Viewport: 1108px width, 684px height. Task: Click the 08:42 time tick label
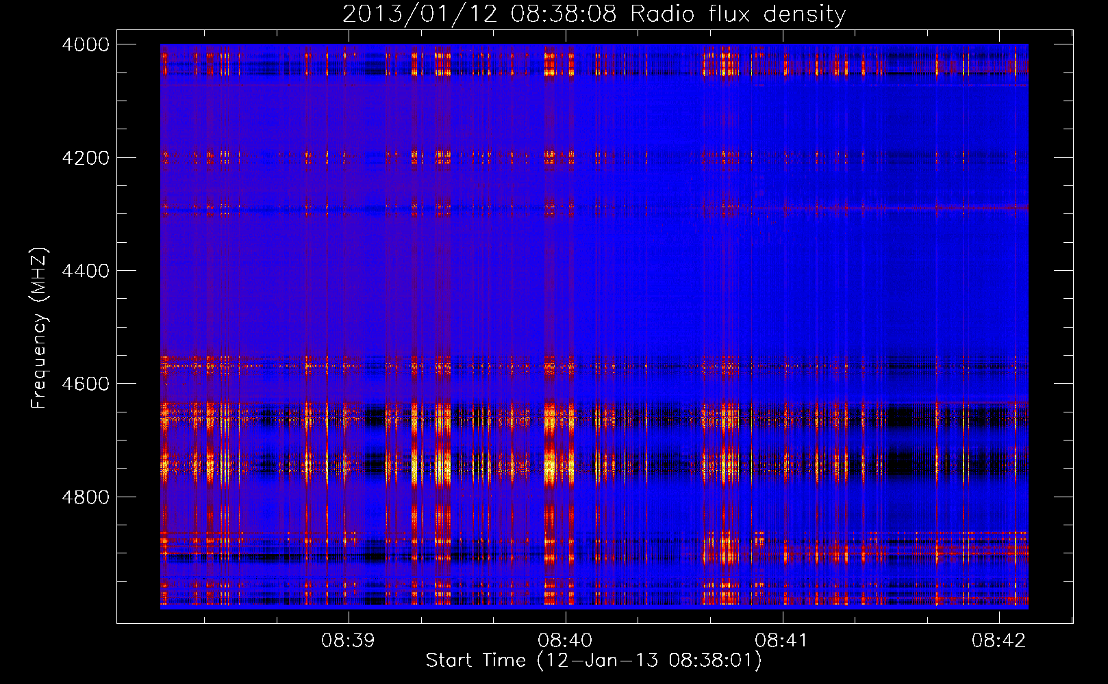[998, 640]
